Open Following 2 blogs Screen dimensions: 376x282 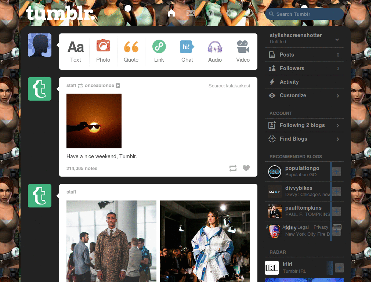304,125
